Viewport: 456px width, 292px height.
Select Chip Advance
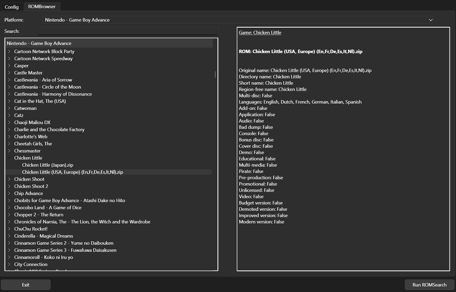[28, 193]
